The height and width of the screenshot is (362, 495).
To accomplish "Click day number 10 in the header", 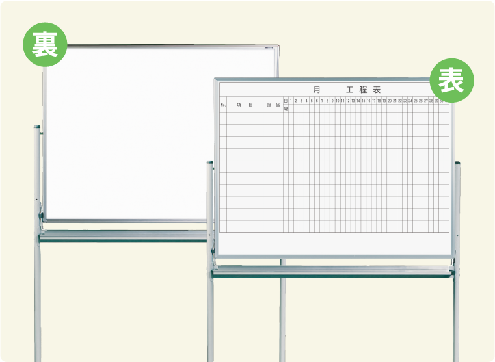I will click(x=338, y=101).
